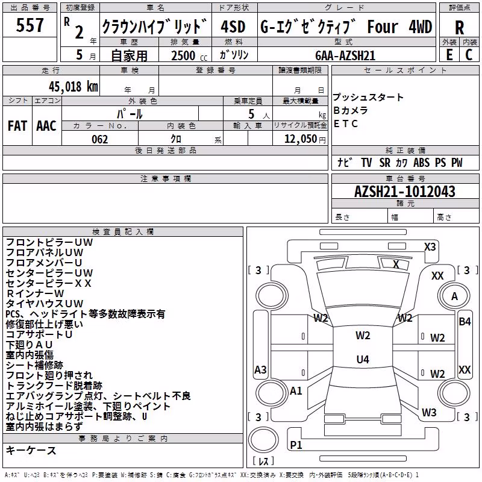The height and width of the screenshot is (482, 482).
Task: Click the sales point ETC
Action: tap(345, 124)
